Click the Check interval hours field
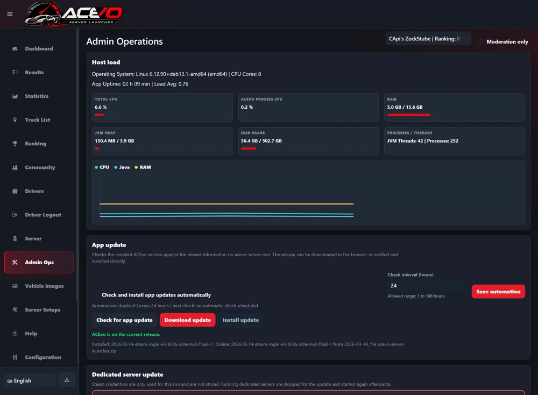The height and width of the screenshot is (395, 538). pos(427,286)
